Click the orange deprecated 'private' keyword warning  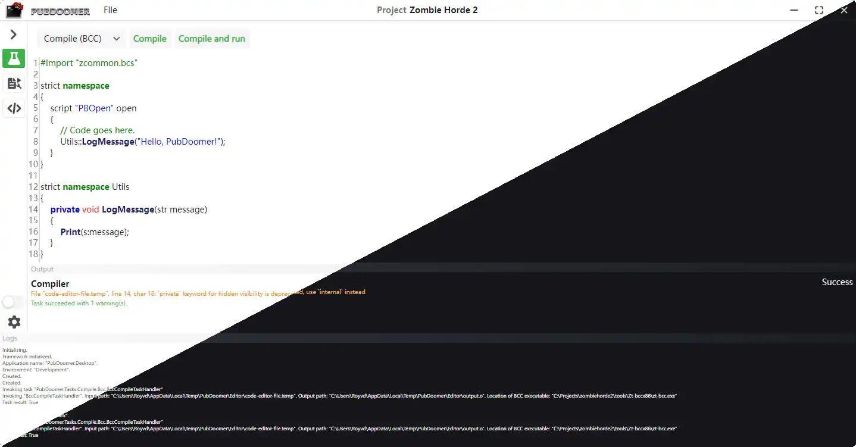point(198,292)
